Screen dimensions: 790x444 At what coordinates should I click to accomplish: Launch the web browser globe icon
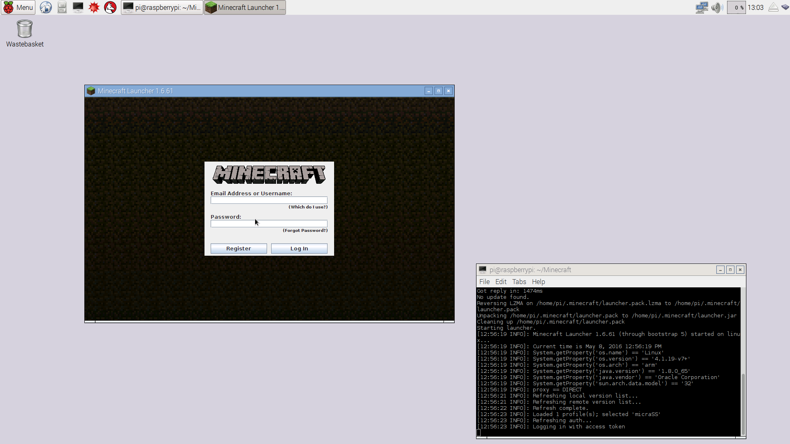tap(46, 7)
